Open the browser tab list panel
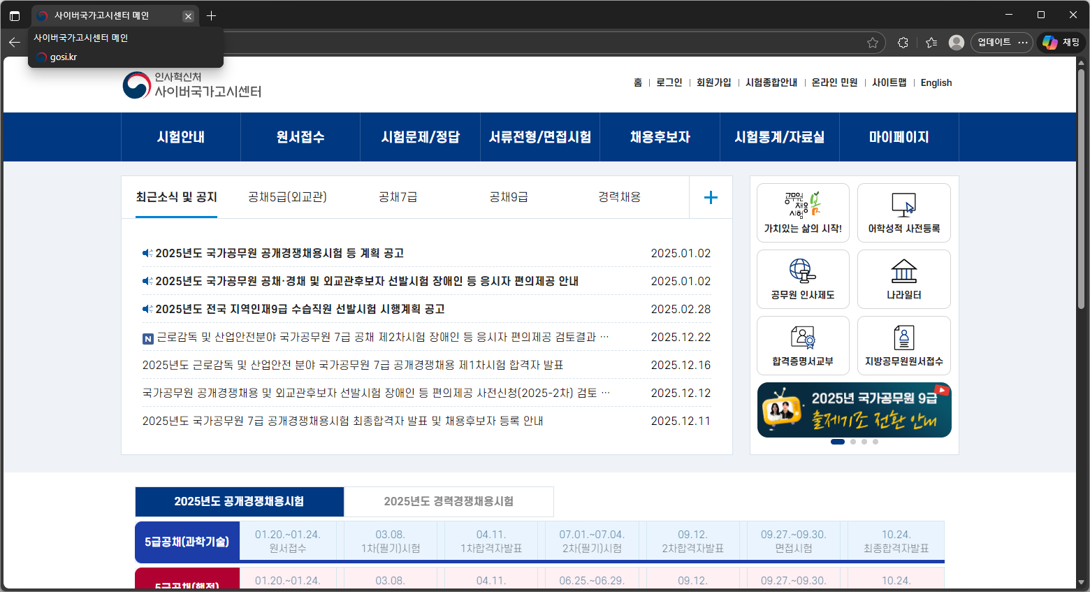The height and width of the screenshot is (592, 1090). tap(15, 15)
